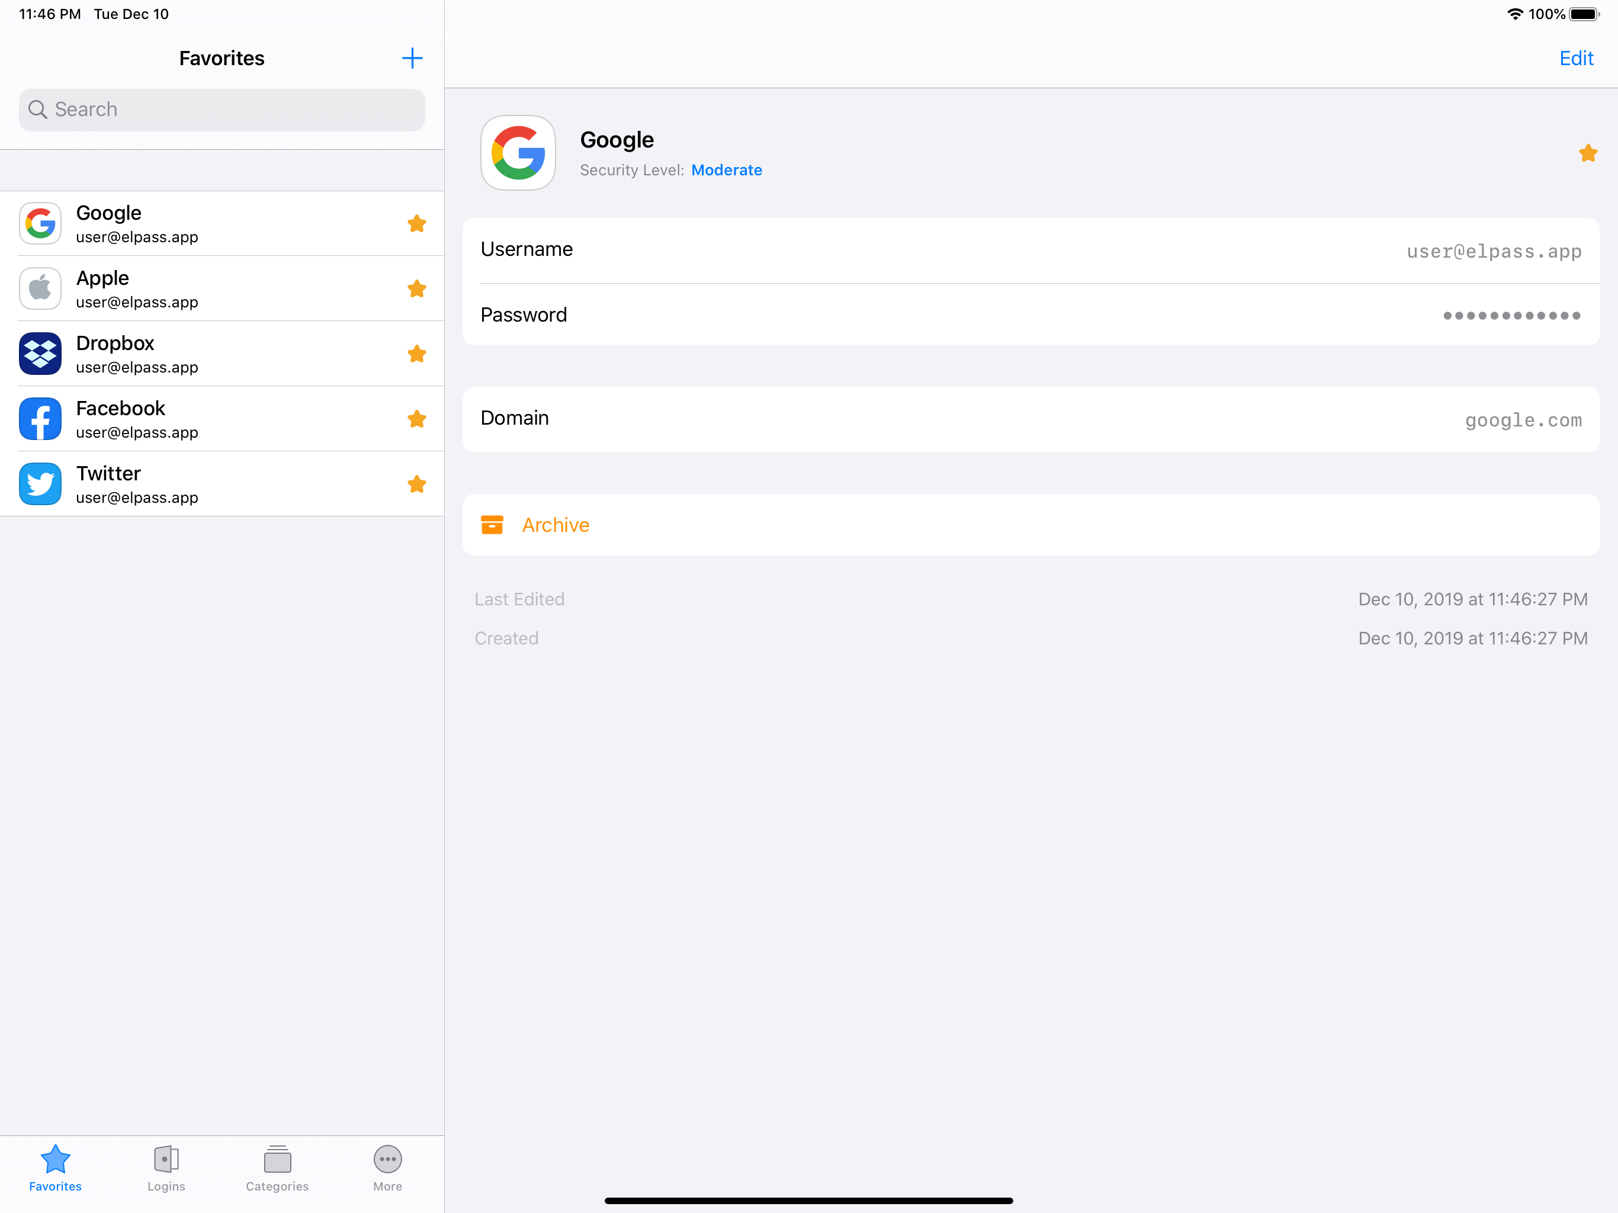Open the Moderate security level link
The image size is (1618, 1213).
(726, 170)
